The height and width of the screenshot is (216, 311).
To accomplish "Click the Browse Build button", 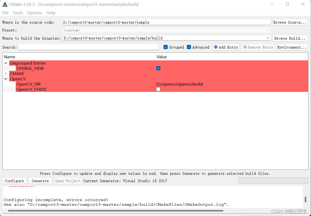I will tap(290, 38).
